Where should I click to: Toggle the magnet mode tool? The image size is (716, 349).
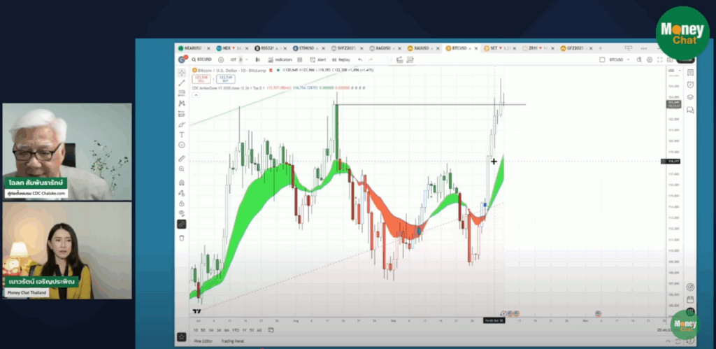click(x=182, y=183)
